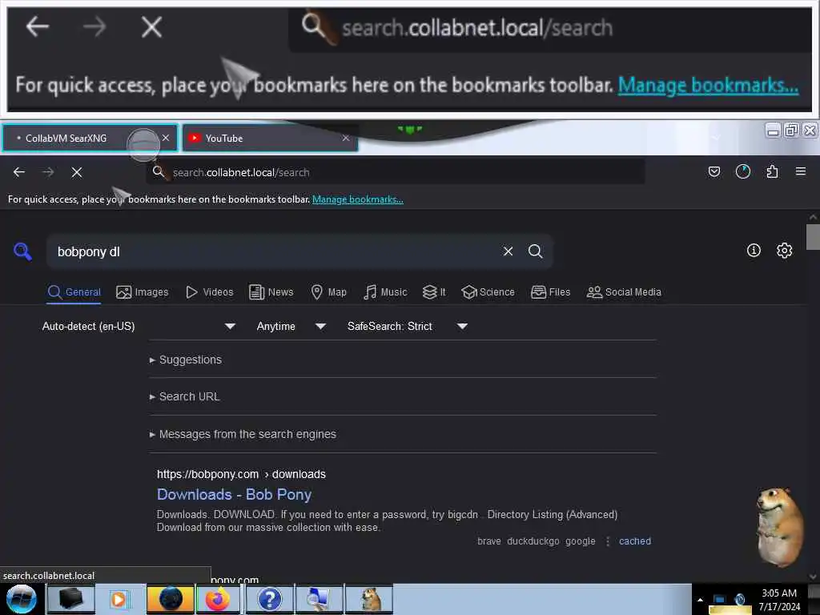Submit the search with the magnifier button
This screenshot has height=615, width=820.
535,251
